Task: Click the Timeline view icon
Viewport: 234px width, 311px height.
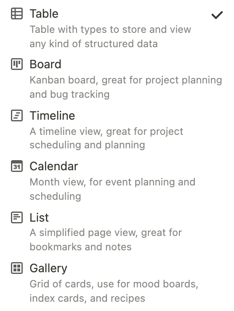Action: [x=17, y=115]
